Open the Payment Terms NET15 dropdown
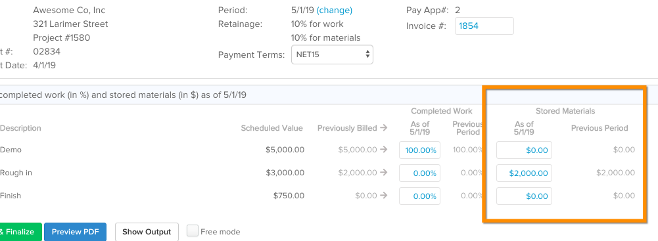This screenshot has width=658, height=241. (332, 55)
